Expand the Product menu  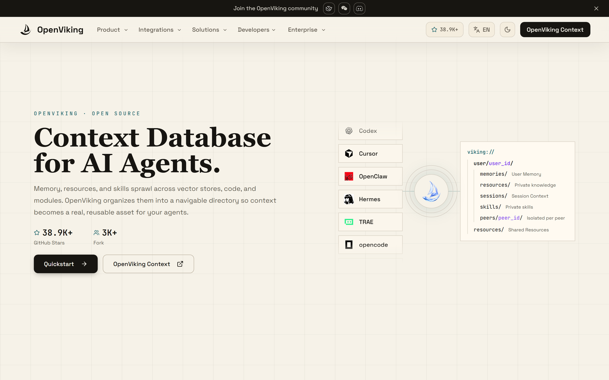coord(112,30)
